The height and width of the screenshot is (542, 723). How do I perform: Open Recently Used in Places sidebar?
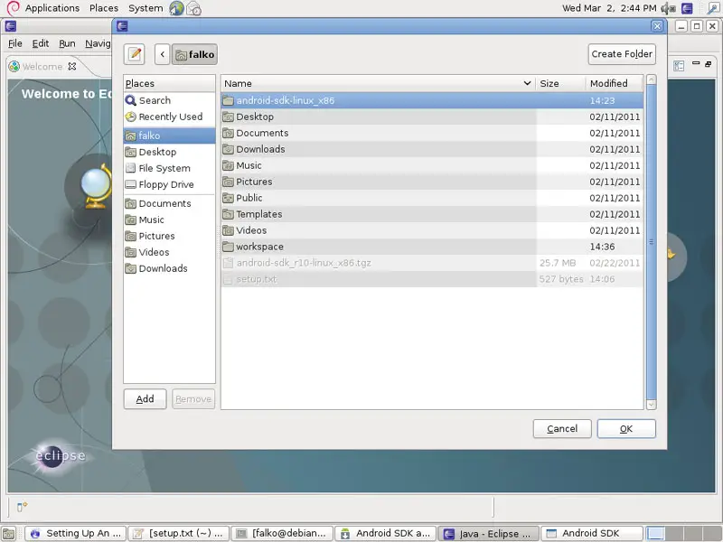coord(170,117)
